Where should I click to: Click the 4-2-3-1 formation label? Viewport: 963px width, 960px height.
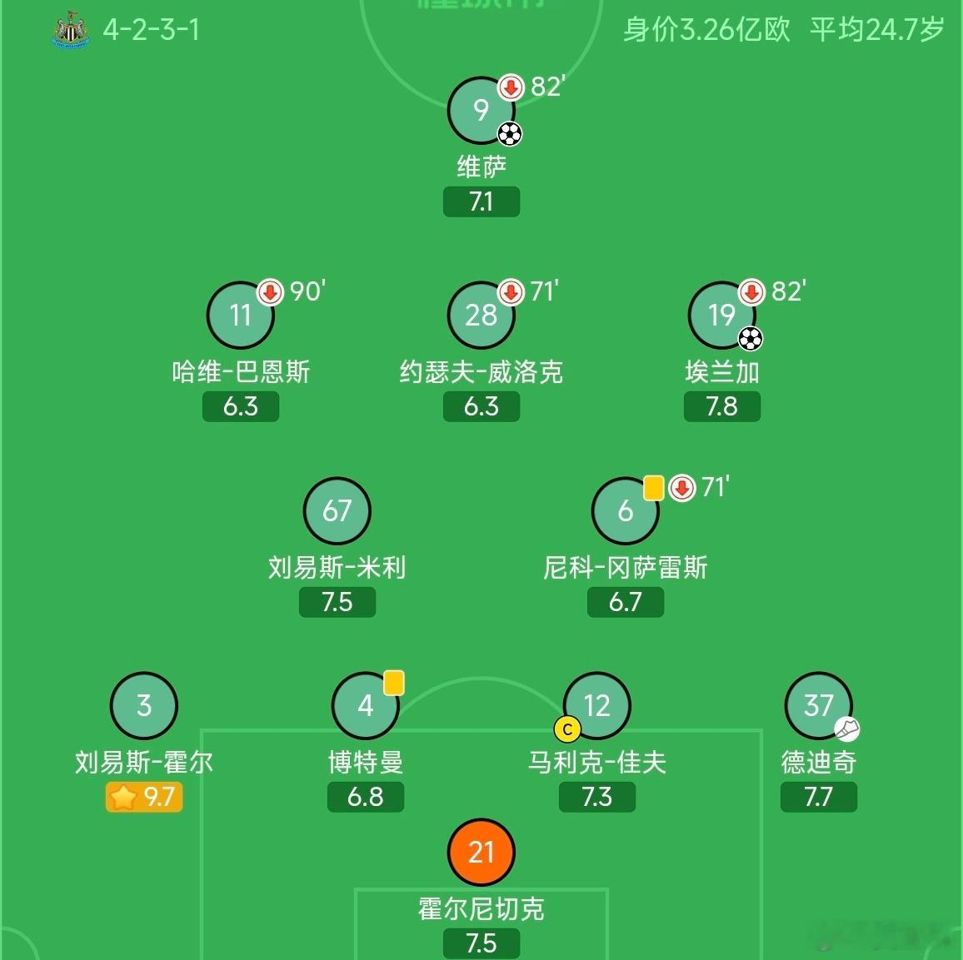[x=151, y=29]
